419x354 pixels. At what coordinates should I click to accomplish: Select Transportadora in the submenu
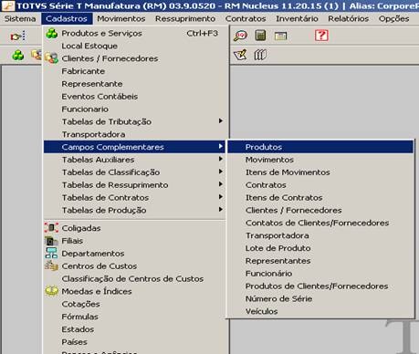[x=320, y=235]
